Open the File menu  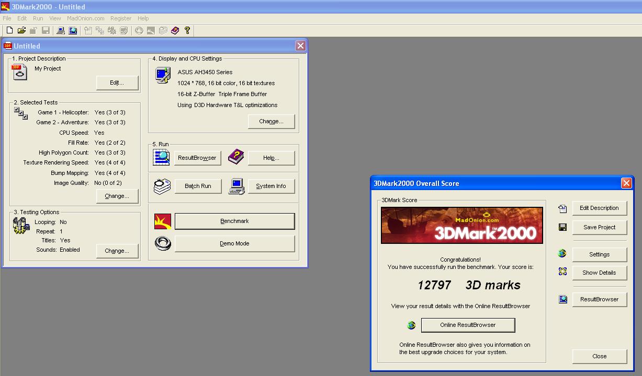point(7,18)
